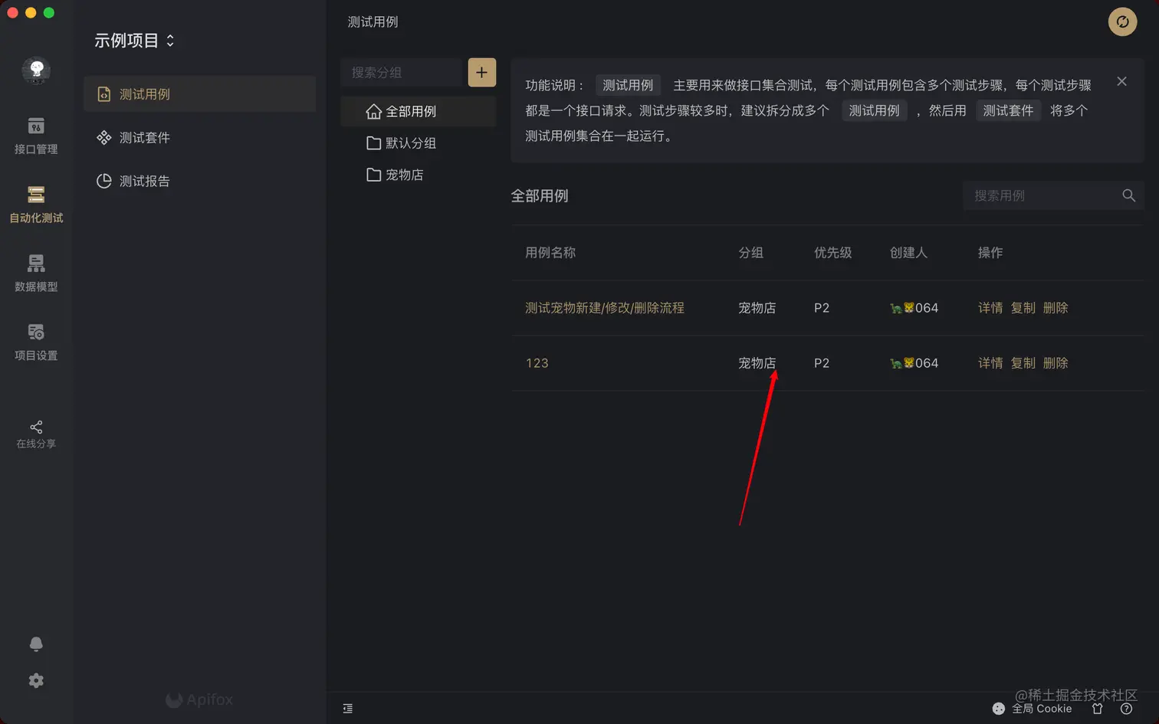Click the 全部用例 list heading
This screenshot has height=724, width=1159.
point(540,196)
